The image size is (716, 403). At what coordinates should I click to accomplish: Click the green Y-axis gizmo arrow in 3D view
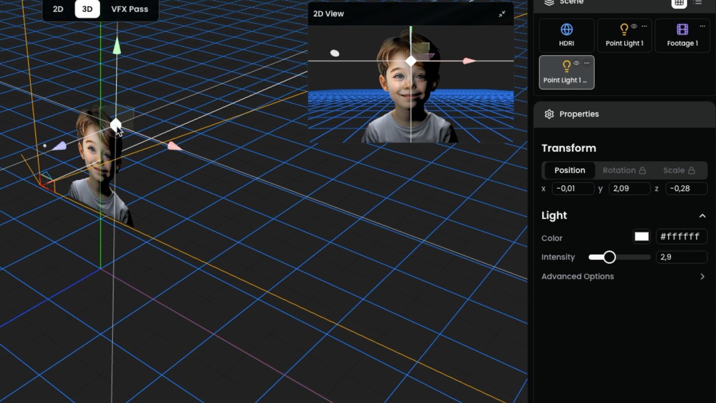pos(117,46)
